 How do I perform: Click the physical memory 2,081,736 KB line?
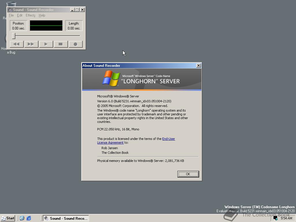click(141, 161)
